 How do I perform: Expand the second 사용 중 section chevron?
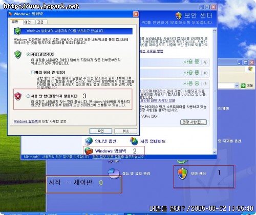pyautogui.click(x=205, y=73)
